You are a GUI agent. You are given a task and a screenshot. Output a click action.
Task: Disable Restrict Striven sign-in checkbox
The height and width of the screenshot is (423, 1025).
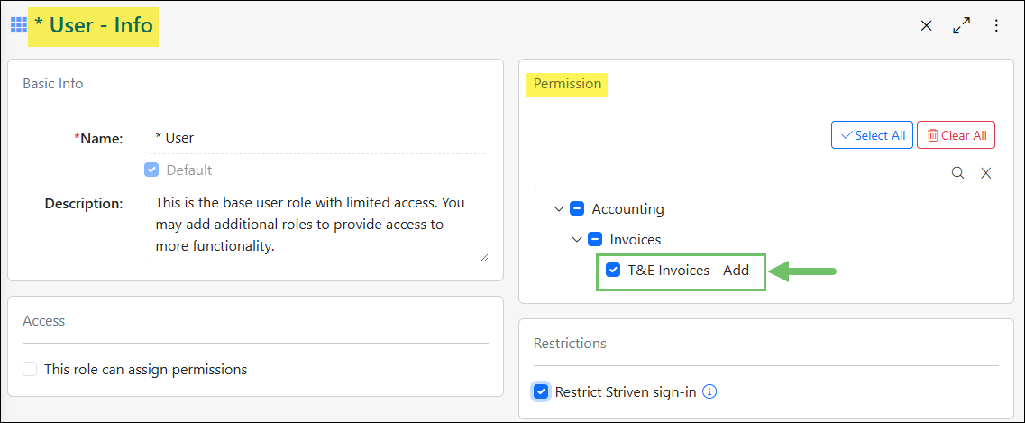point(541,391)
